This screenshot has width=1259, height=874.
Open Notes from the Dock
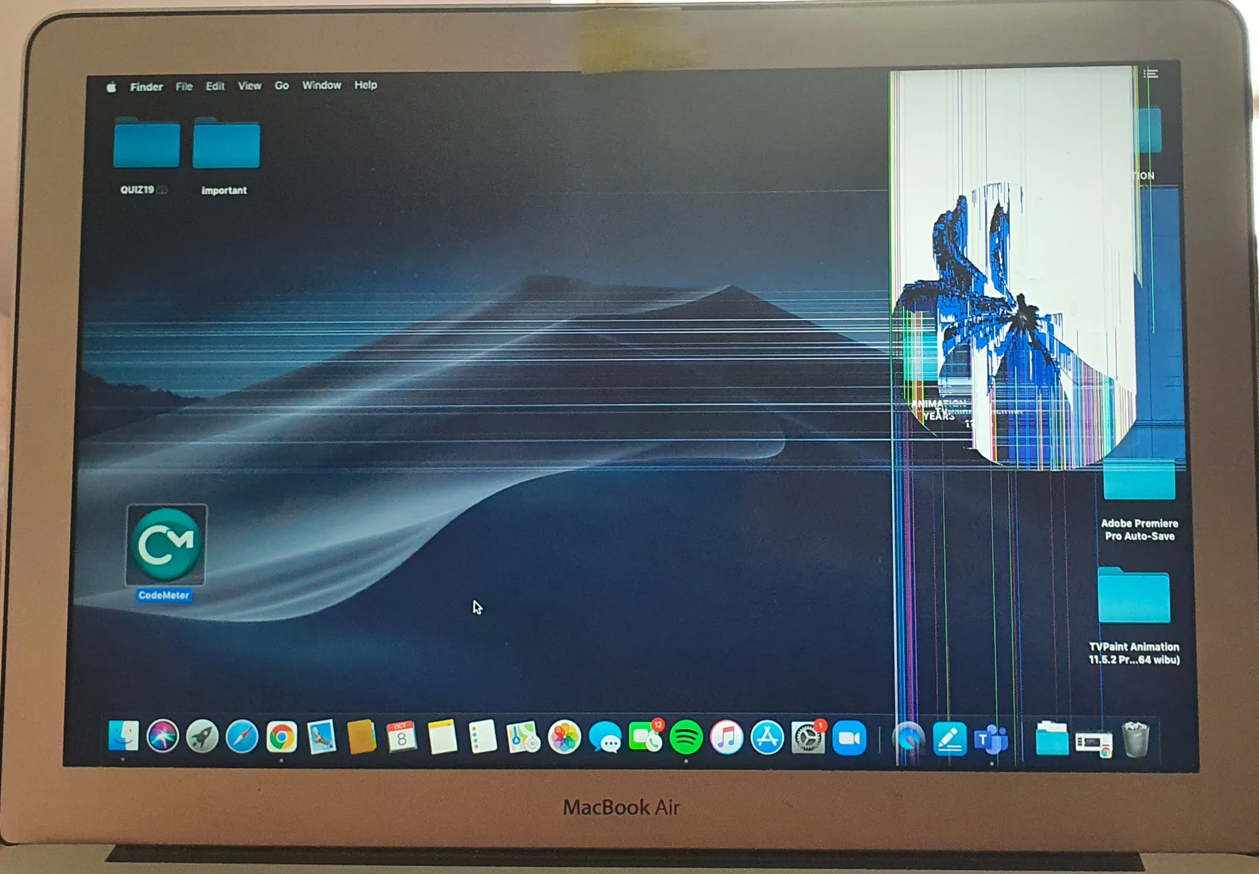tap(442, 736)
